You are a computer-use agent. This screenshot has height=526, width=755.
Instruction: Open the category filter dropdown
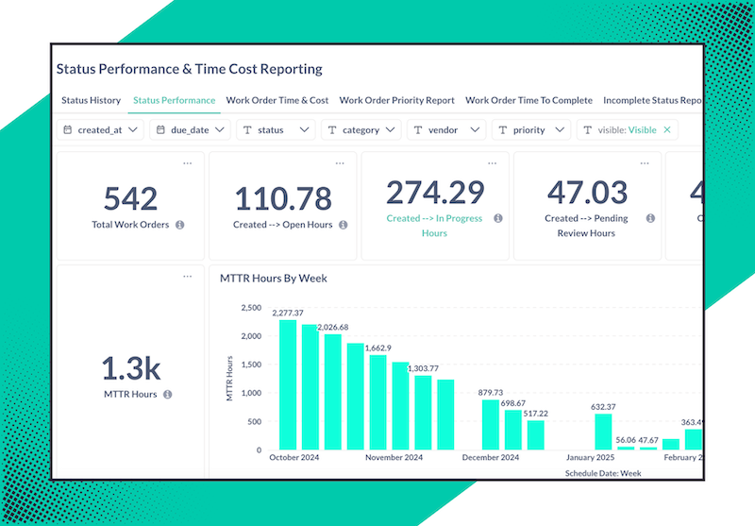coord(361,130)
